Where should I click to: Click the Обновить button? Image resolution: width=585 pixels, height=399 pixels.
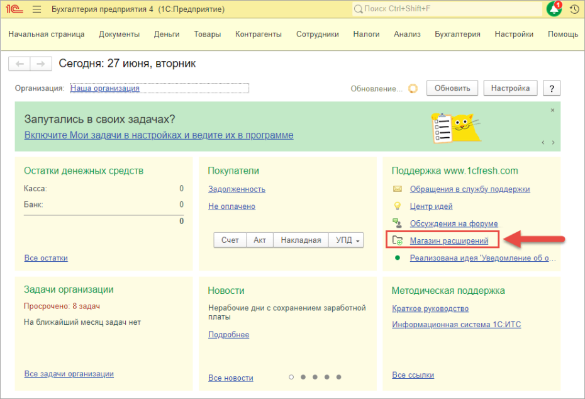tap(452, 89)
